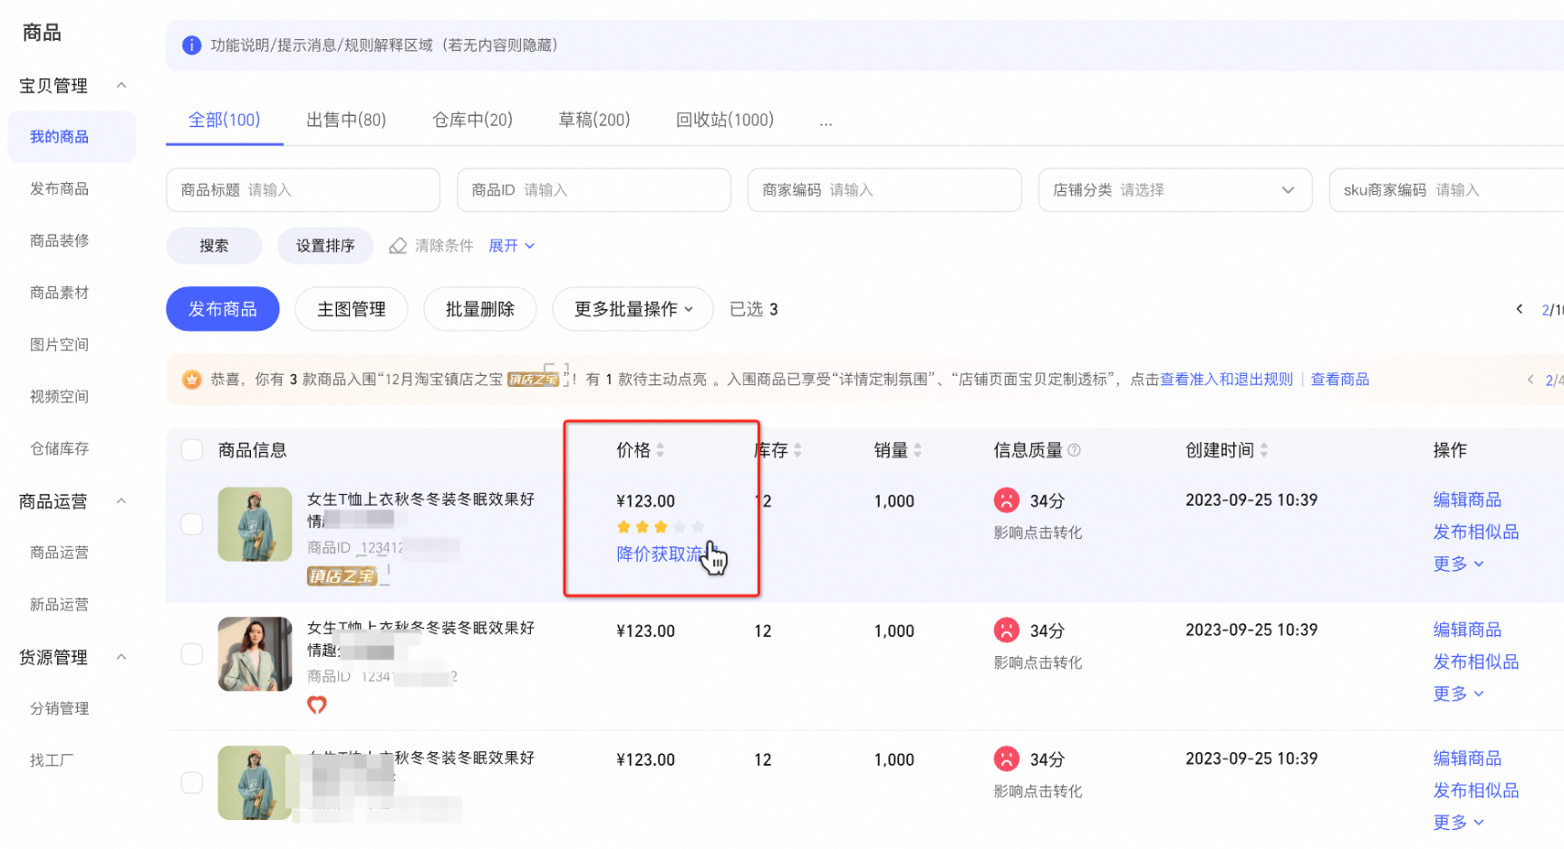Image resolution: width=1564 pixels, height=849 pixels.
Task: Click the star rating under the first product price
Action: (x=661, y=526)
